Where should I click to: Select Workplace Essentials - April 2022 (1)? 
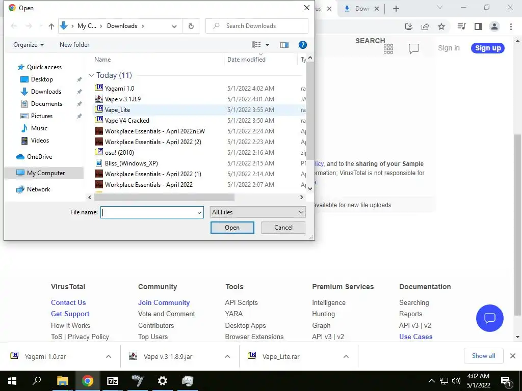[153, 174]
